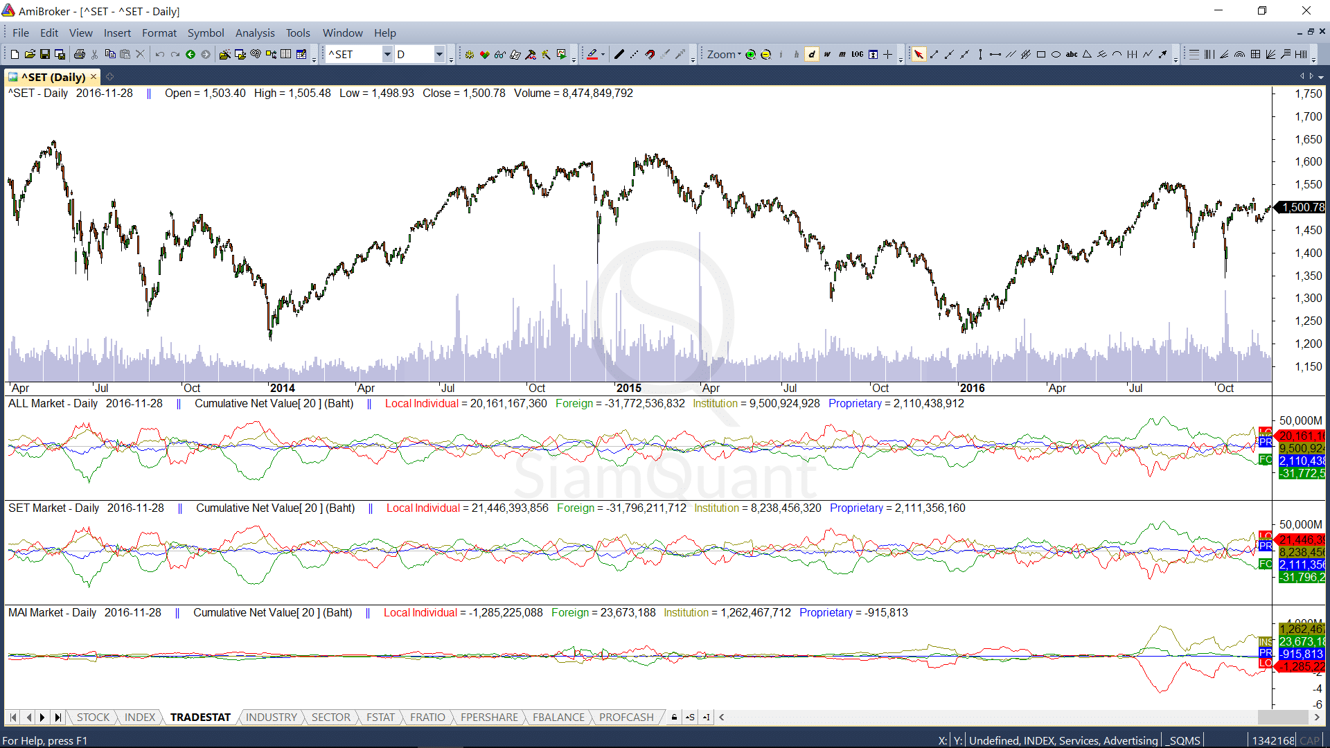Open the FRATIO sheet tab
The image size is (1330, 748).
[427, 717]
